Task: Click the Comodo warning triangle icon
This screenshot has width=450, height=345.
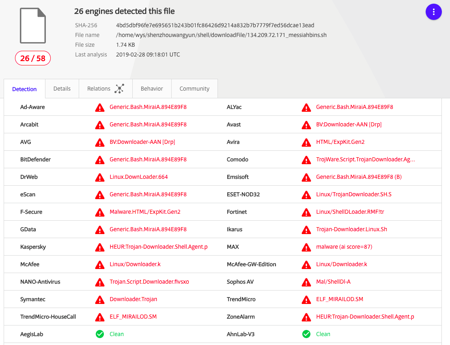Action: (306, 160)
